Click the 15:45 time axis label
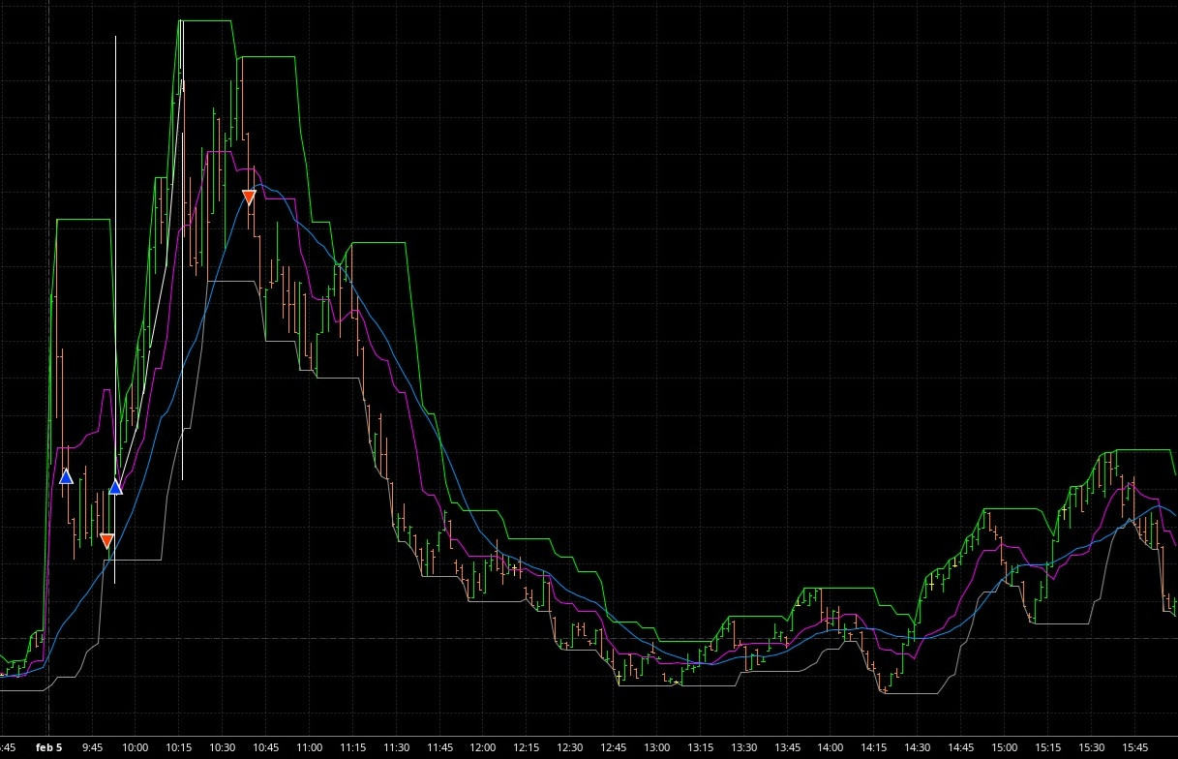 (x=1134, y=747)
